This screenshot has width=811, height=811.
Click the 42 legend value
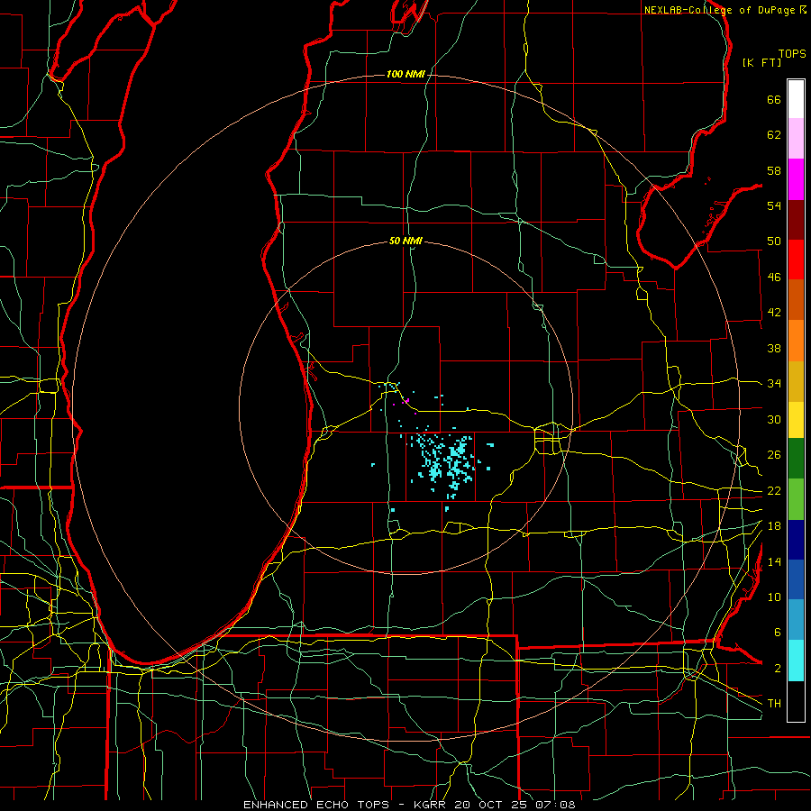coord(774,313)
